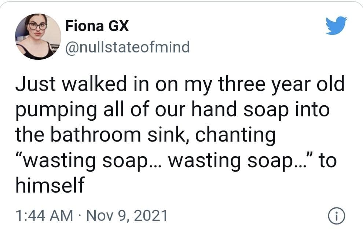Viewport: 363px width, 230px height.
Task: Open the @nullstateofmind handle link
Action: click(128, 47)
